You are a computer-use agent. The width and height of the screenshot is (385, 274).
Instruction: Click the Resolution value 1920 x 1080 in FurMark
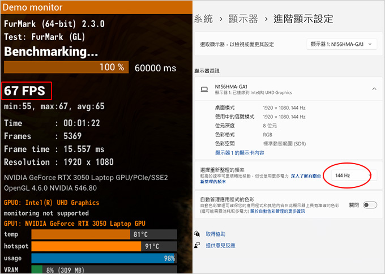tap(88, 162)
